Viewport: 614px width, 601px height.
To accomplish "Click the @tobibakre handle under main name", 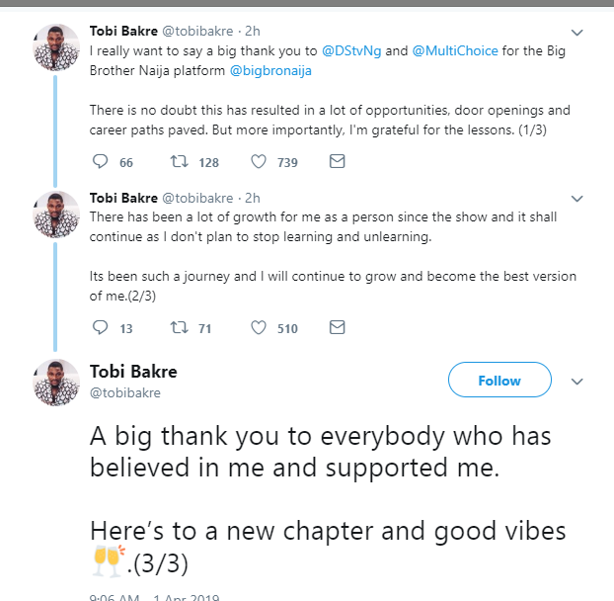I will click(x=125, y=392).
